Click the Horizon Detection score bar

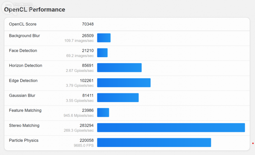coord(119,68)
